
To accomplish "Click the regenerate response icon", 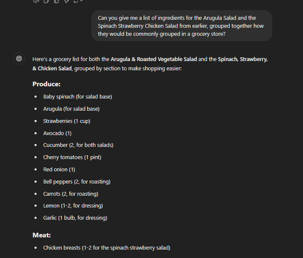I will click(x=76, y=1).
